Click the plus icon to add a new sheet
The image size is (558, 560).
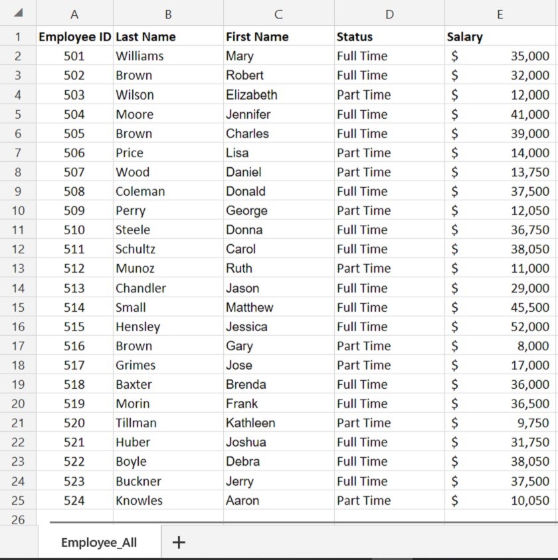[x=178, y=541]
